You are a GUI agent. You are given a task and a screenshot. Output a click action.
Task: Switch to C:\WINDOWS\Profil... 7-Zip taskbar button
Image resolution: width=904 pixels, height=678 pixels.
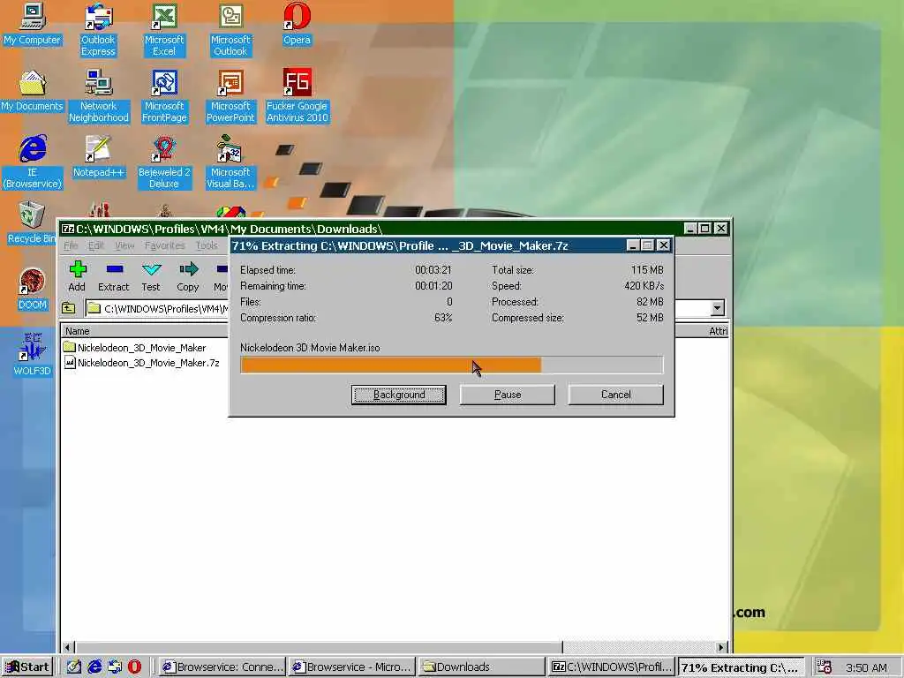[x=611, y=667]
